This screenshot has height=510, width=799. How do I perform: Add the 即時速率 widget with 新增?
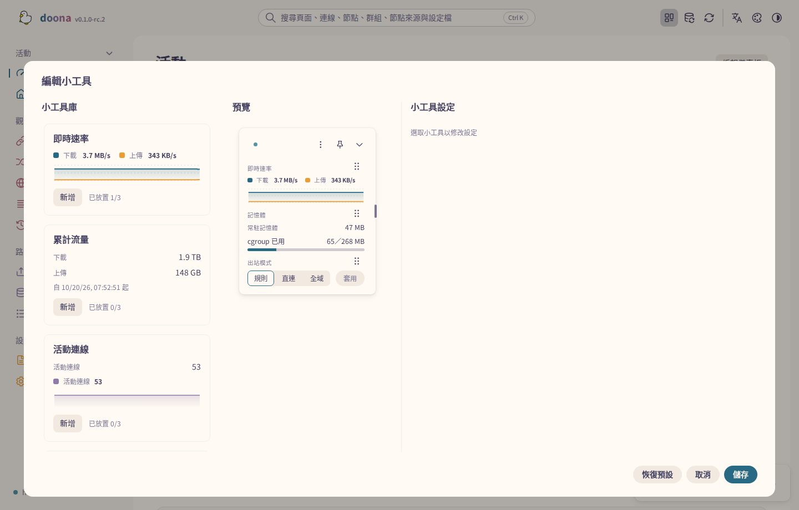coord(68,197)
